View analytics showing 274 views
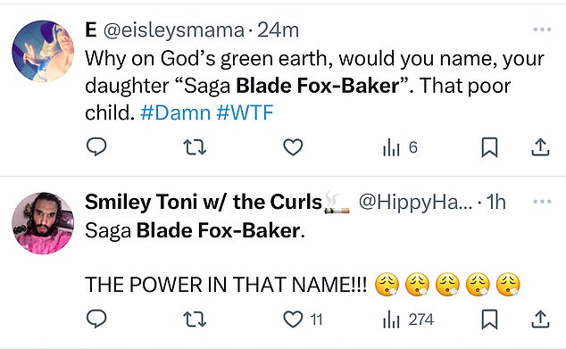566x349 pixels. tap(408, 320)
